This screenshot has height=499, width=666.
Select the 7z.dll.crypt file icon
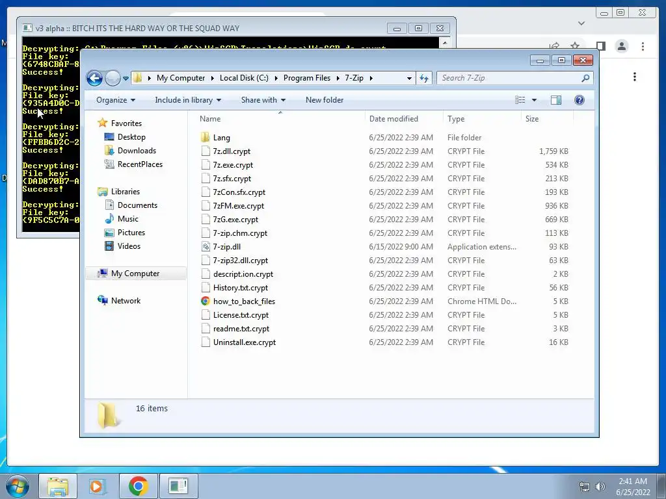click(x=206, y=151)
